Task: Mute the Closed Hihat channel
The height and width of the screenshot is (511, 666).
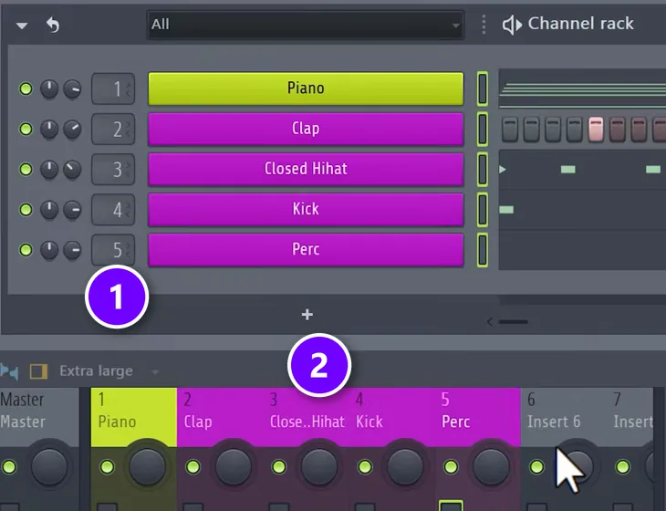Action: [x=26, y=169]
